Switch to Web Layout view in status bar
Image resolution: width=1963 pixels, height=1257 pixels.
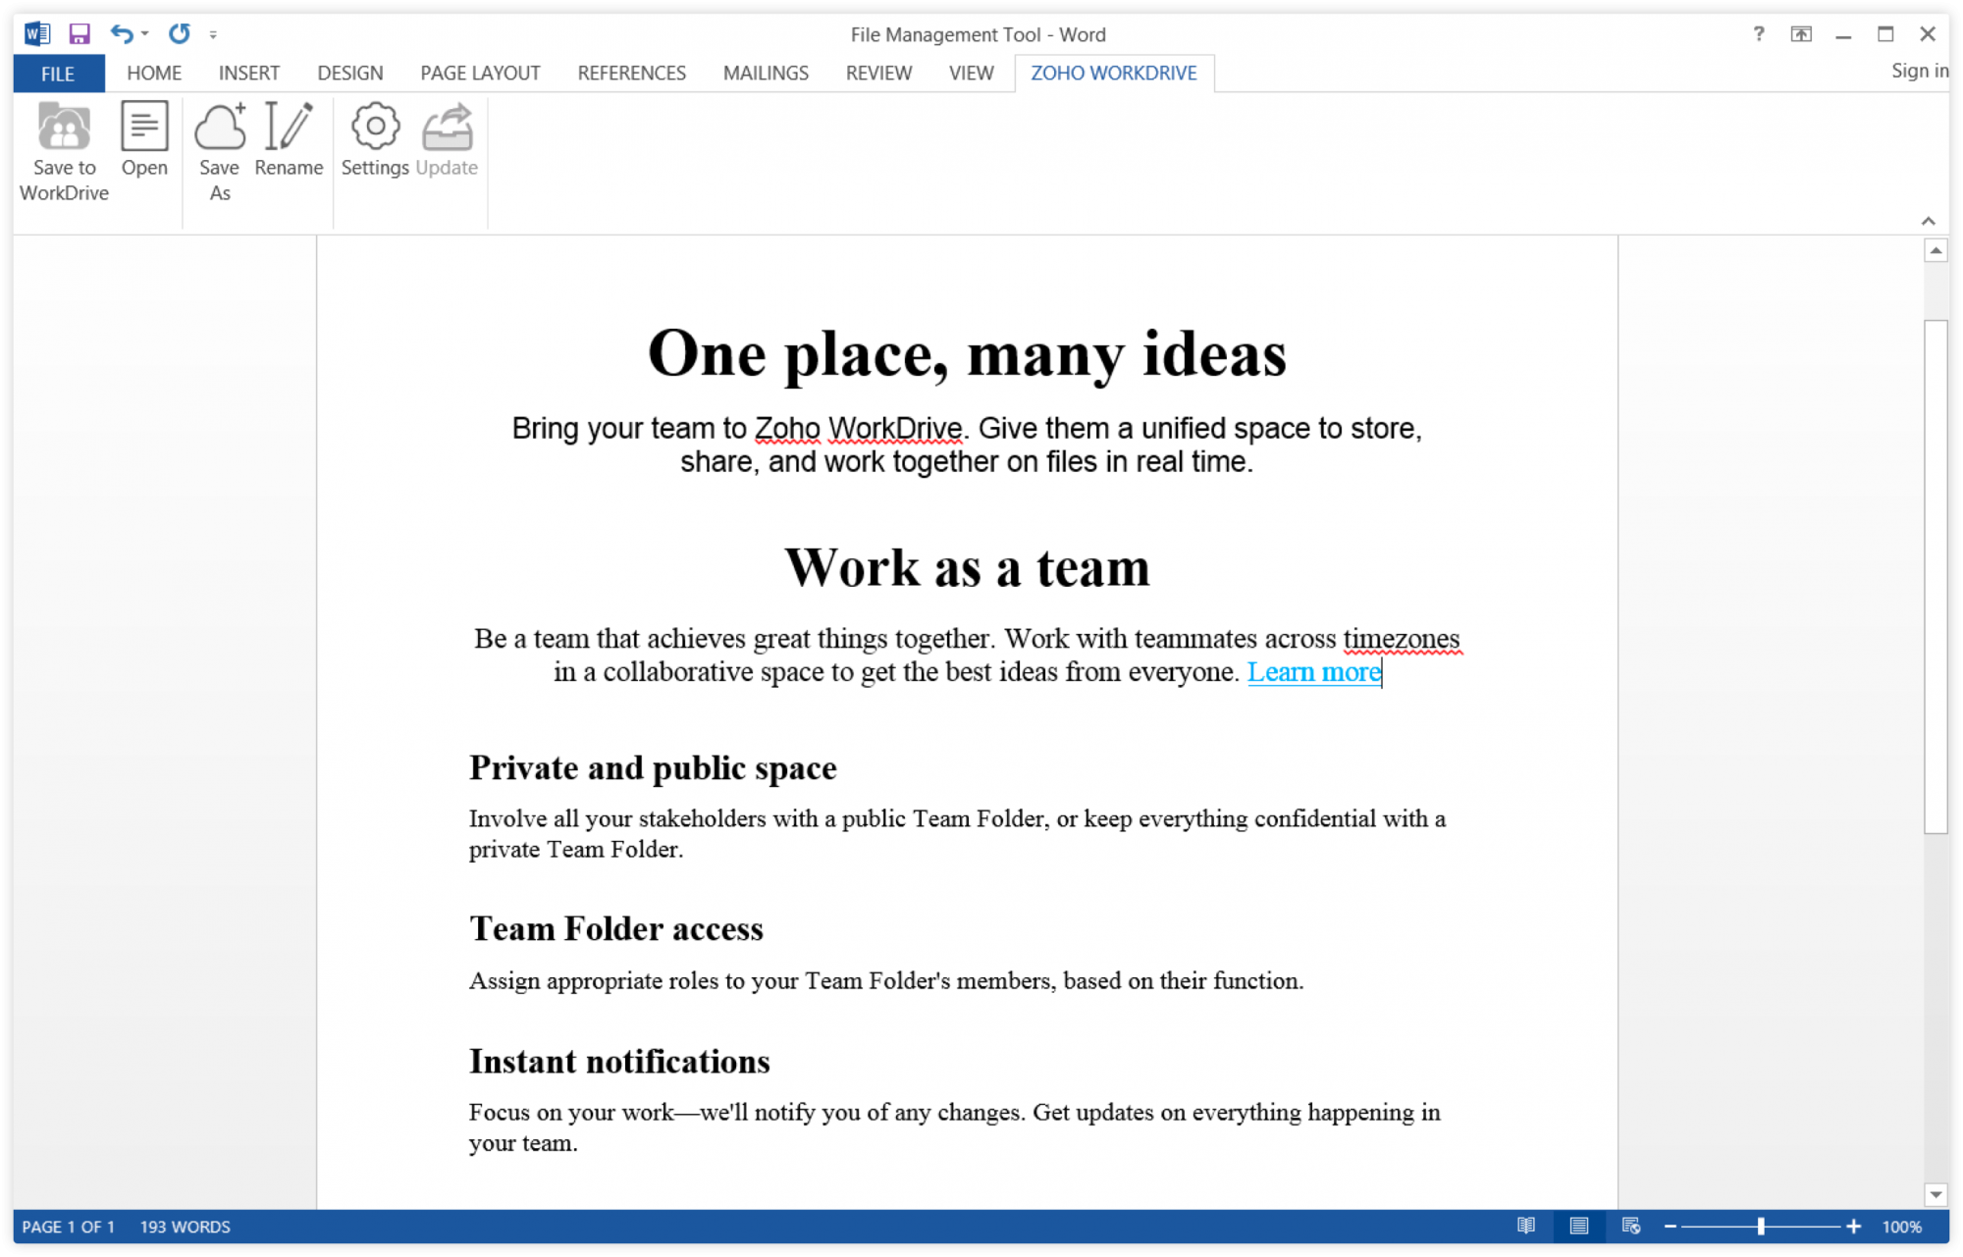[1632, 1226]
